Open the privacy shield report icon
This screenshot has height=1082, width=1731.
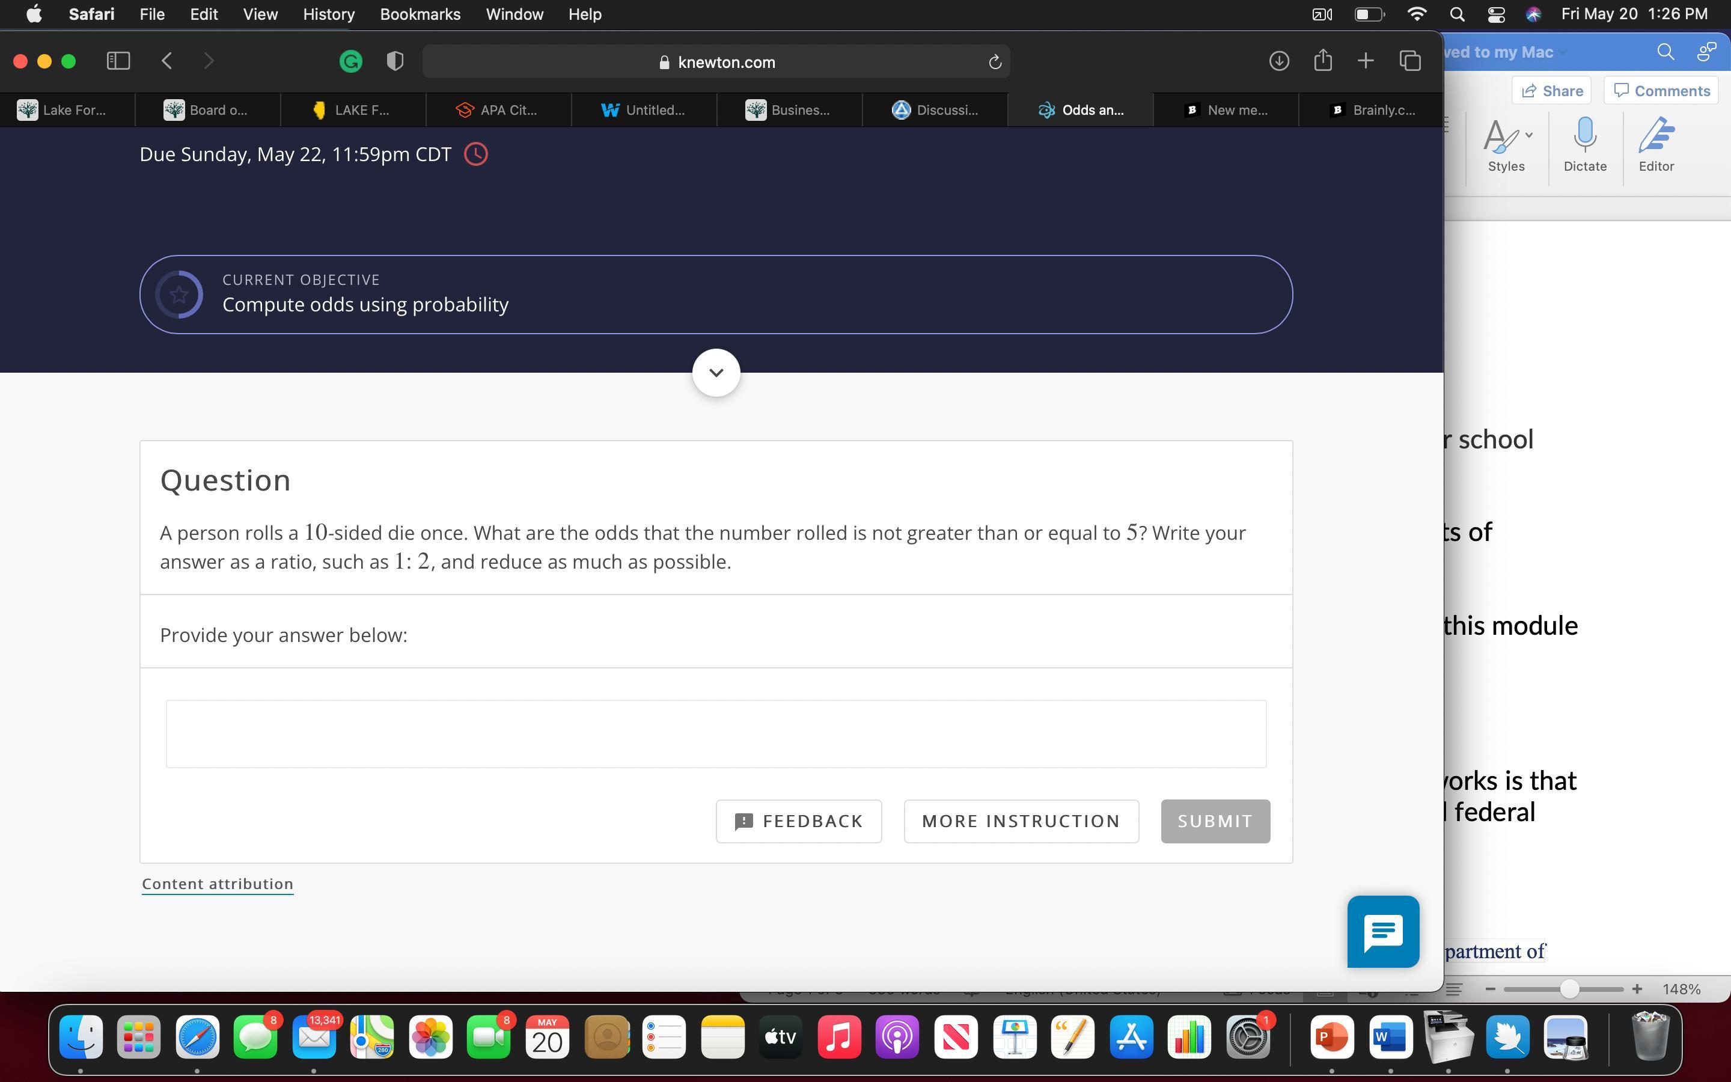coord(395,61)
